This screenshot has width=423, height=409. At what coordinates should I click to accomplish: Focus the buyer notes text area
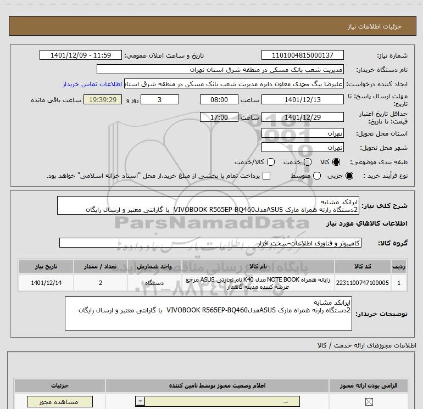pos(208,313)
